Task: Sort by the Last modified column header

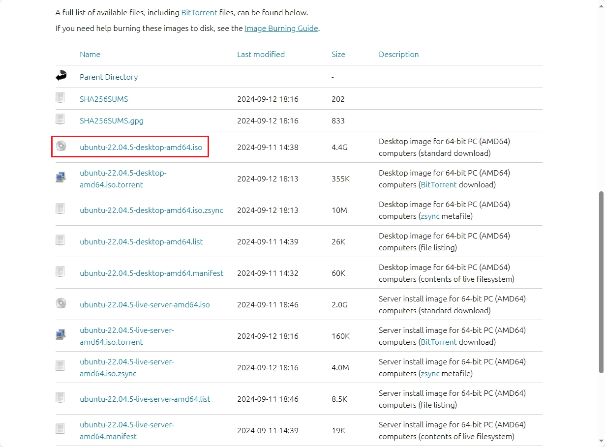Action: point(261,55)
